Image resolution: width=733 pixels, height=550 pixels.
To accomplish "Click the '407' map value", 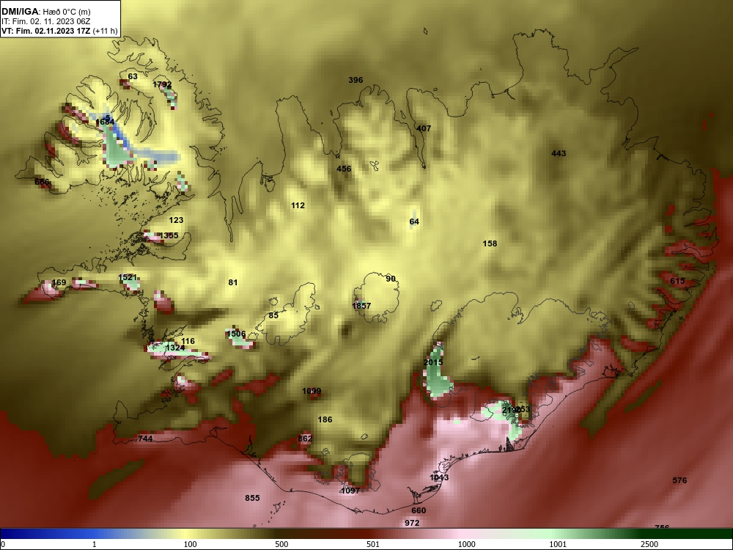I will [x=424, y=128].
